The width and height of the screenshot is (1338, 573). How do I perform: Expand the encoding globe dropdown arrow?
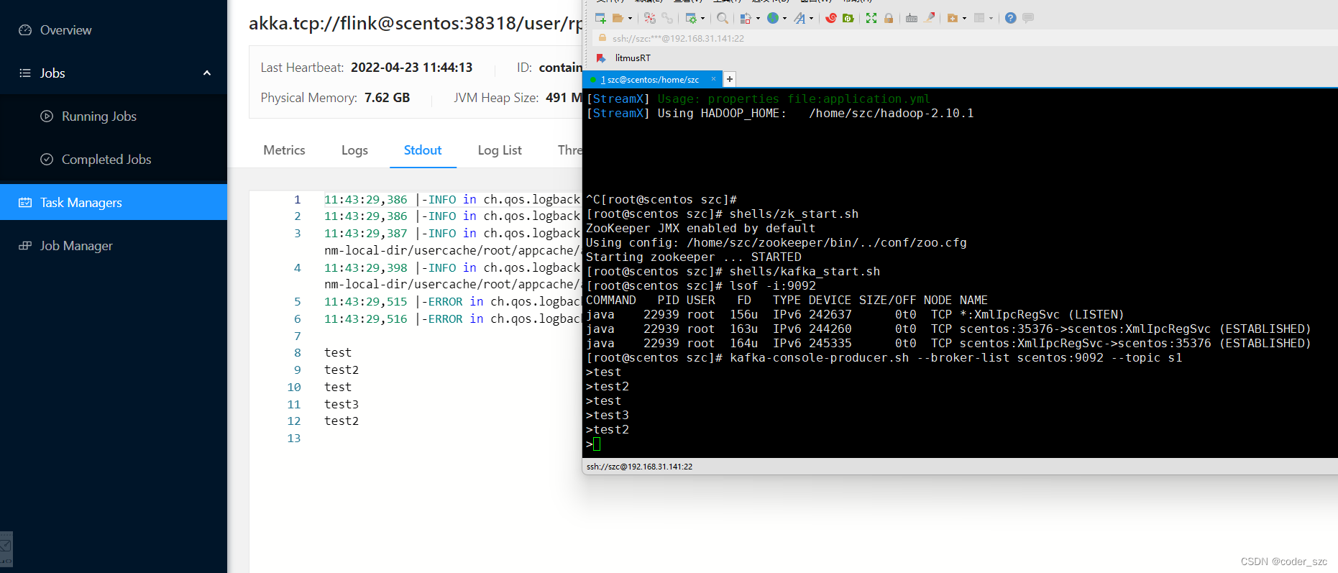tap(784, 19)
